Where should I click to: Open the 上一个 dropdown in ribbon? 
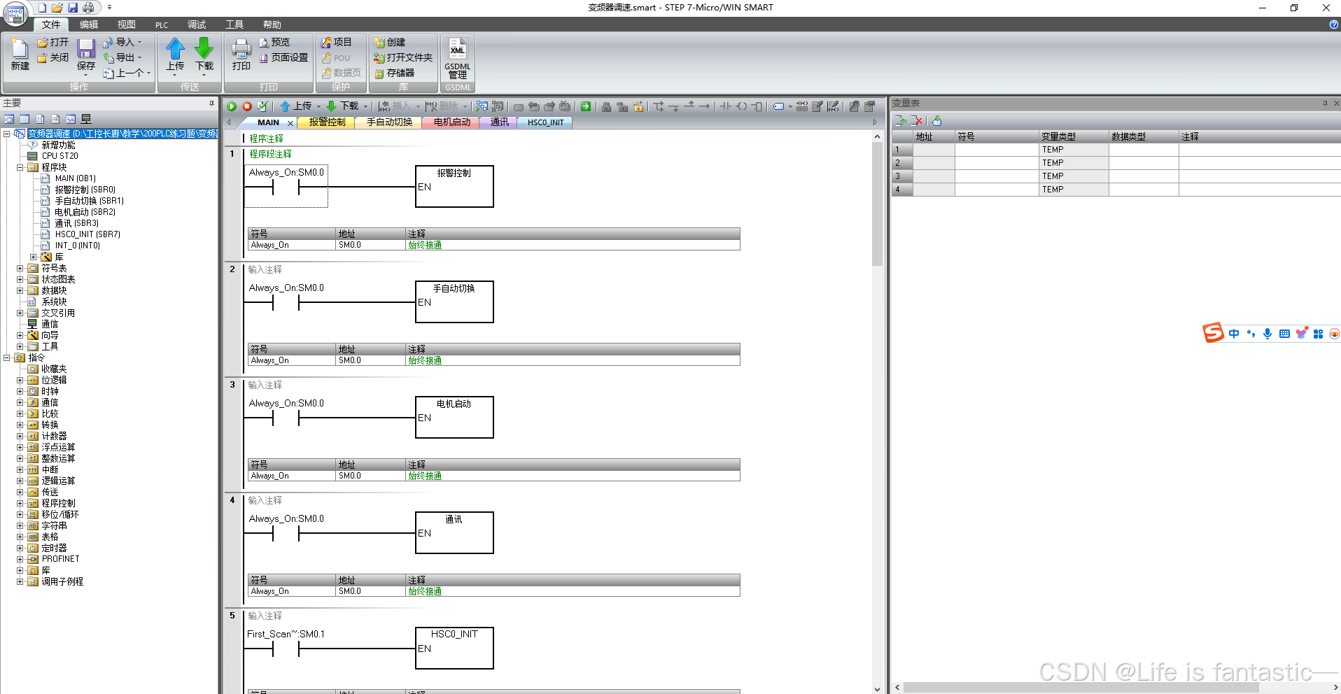click(x=148, y=73)
